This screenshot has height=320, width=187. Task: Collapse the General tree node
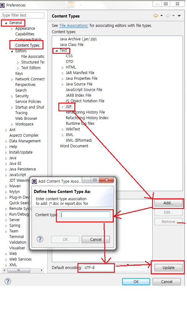coord(6,23)
